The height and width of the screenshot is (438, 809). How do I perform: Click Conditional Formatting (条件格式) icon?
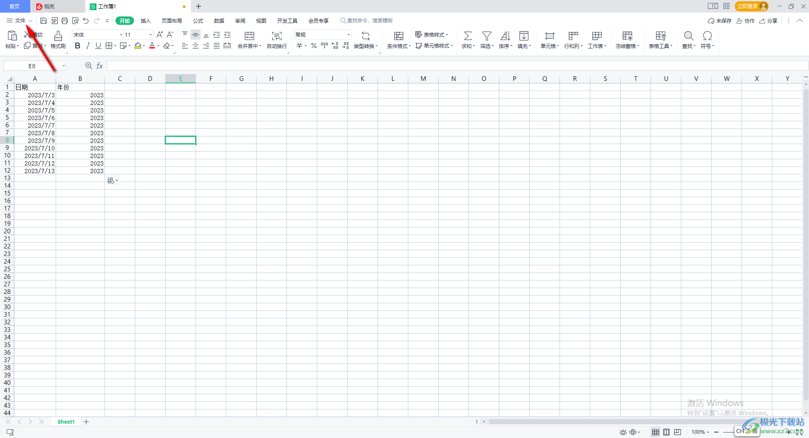(399, 36)
